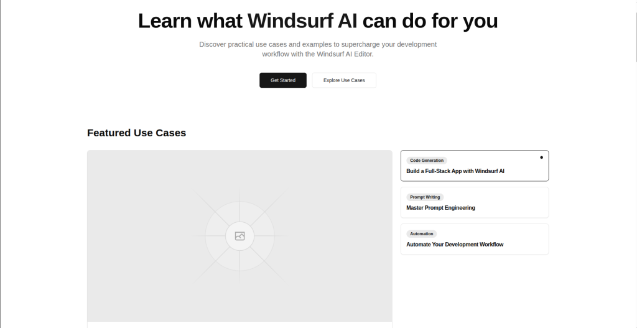Click the Code Generation badge
The image size is (637, 328).
[x=427, y=161]
